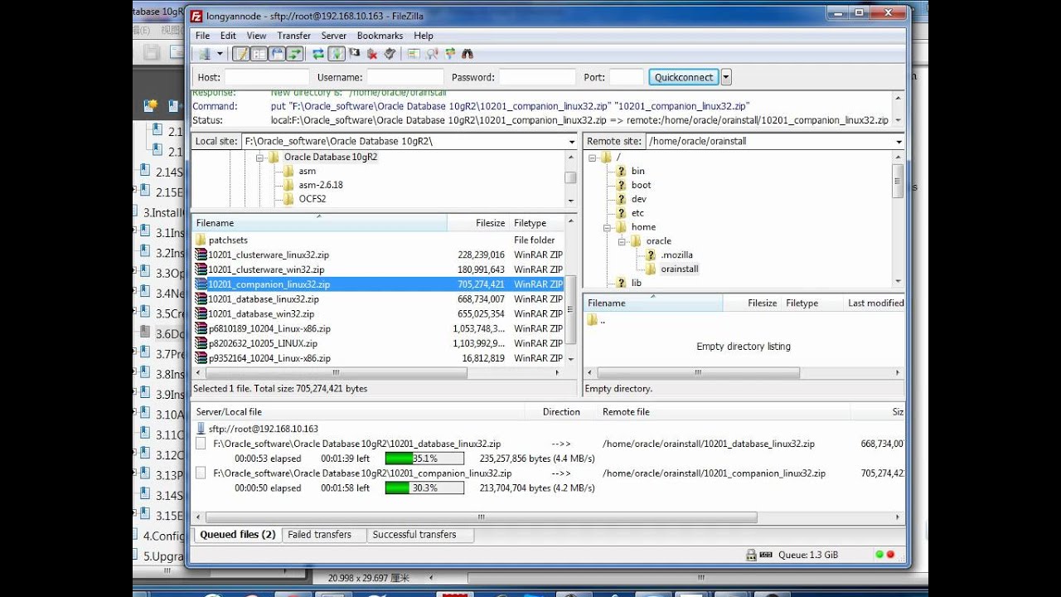Screen dimensions: 1061x597
Task: Collapse the remote root slash node
Action: click(593, 158)
